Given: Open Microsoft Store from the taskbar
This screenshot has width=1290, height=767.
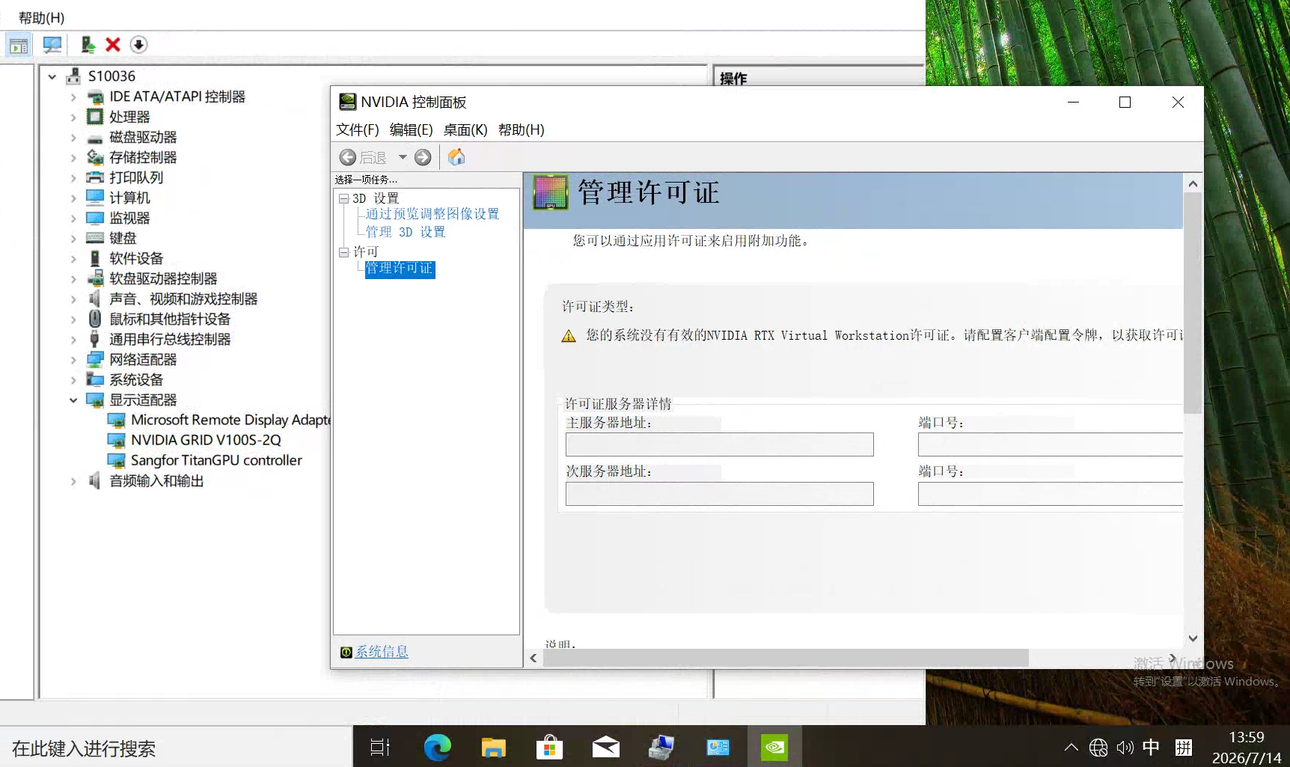Looking at the screenshot, I should coord(549,747).
